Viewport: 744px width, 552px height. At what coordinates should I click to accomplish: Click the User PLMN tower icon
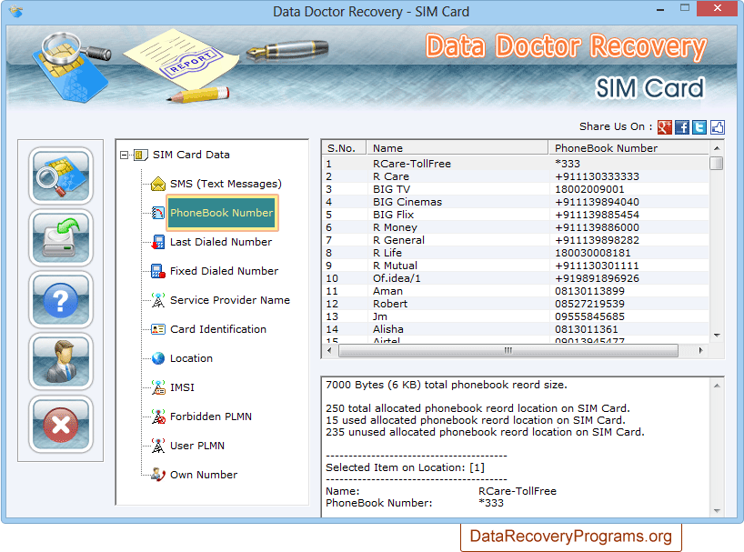pos(158,446)
